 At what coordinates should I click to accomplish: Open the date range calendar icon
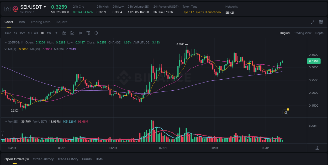[64, 33]
